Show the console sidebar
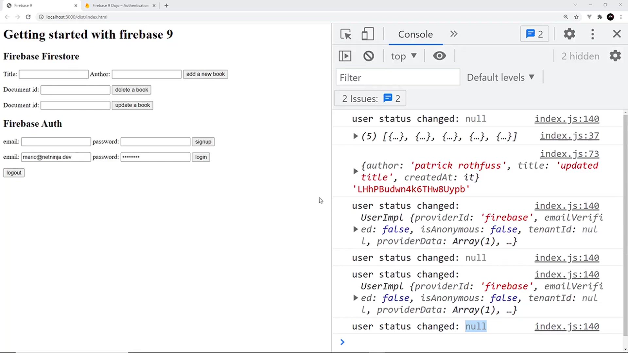The image size is (628, 353). pos(345,56)
